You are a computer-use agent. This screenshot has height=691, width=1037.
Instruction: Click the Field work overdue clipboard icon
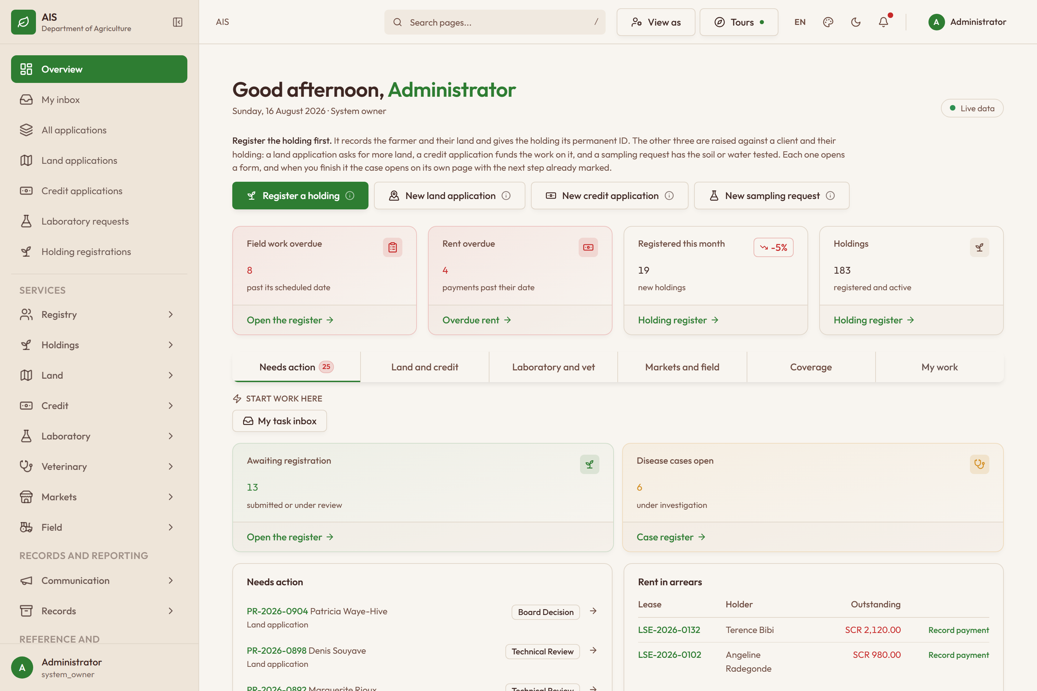(x=392, y=247)
